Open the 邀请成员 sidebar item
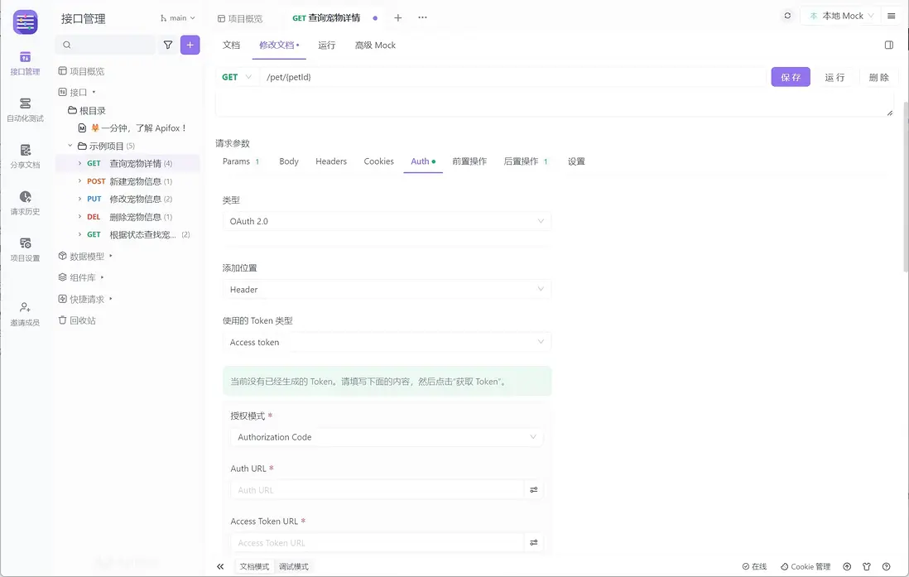The height and width of the screenshot is (577, 909). (25, 314)
